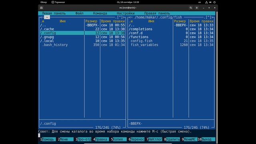Sort left panel by Имя column

[63, 21]
